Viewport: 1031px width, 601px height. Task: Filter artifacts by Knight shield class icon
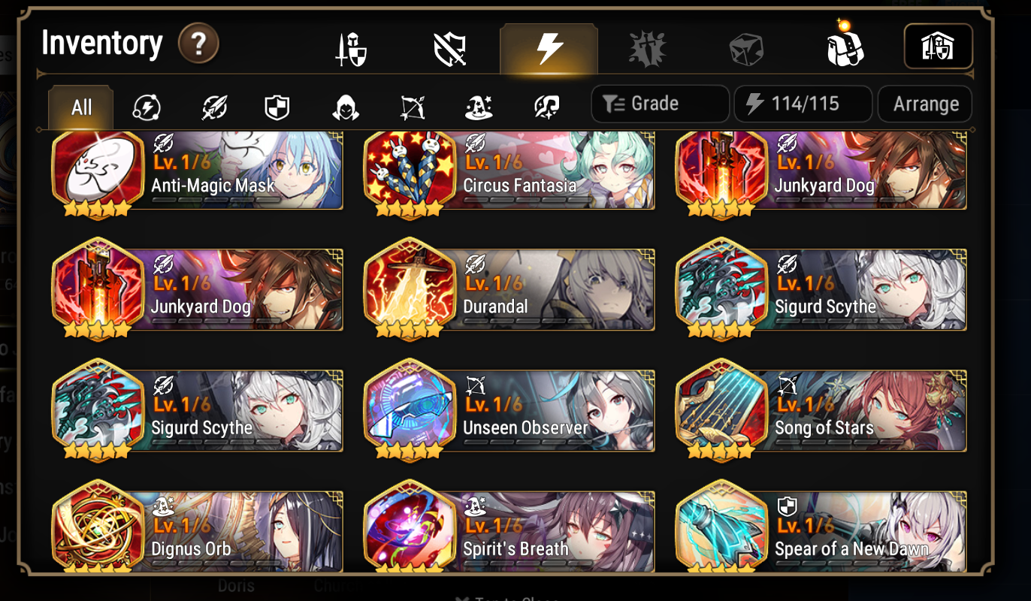(x=277, y=107)
